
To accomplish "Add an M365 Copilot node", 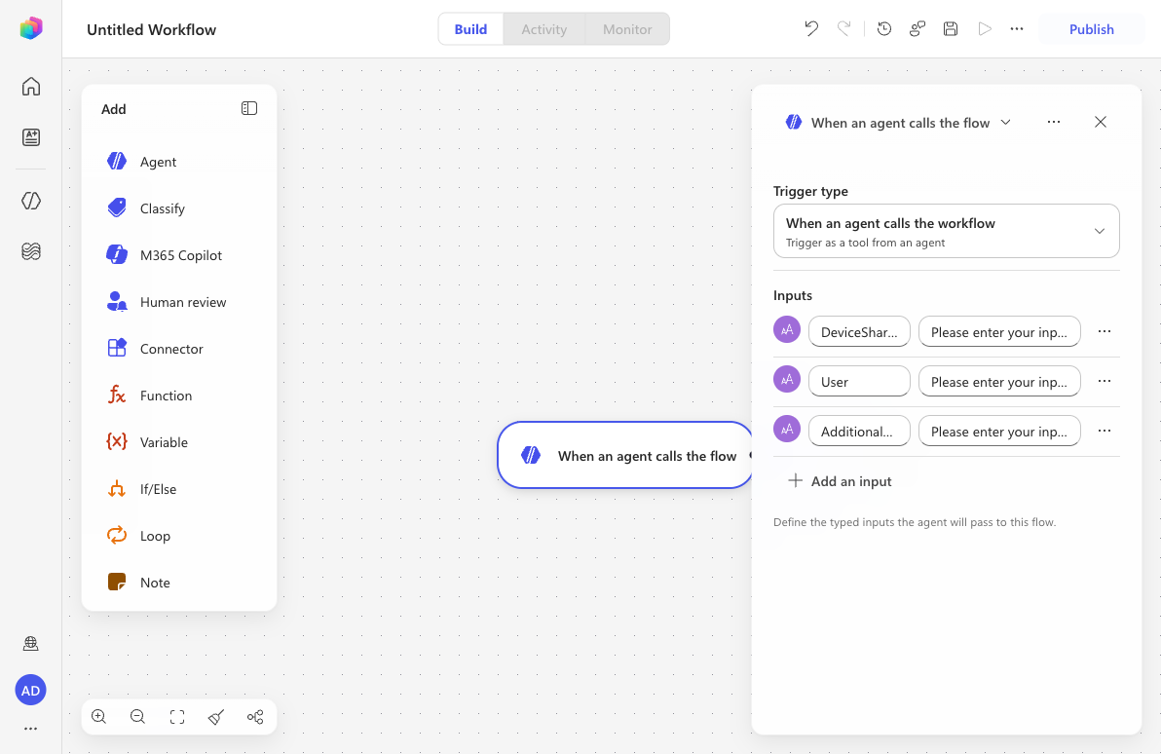I will point(179,255).
